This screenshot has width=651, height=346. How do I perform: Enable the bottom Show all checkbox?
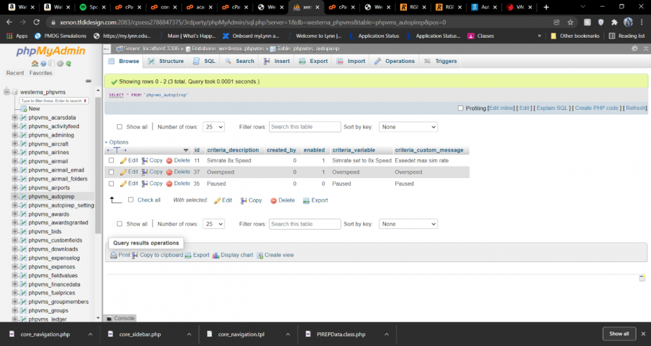(120, 224)
